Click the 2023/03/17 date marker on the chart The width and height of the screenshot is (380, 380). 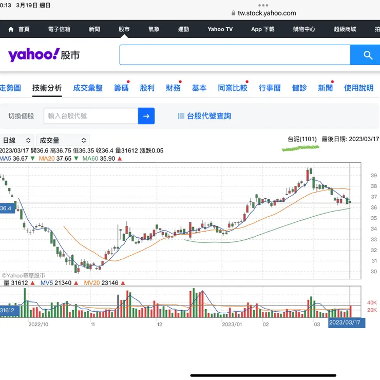(347, 322)
